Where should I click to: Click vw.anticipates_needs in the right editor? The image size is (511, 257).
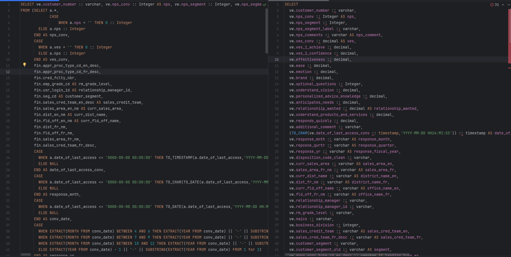point(312,103)
